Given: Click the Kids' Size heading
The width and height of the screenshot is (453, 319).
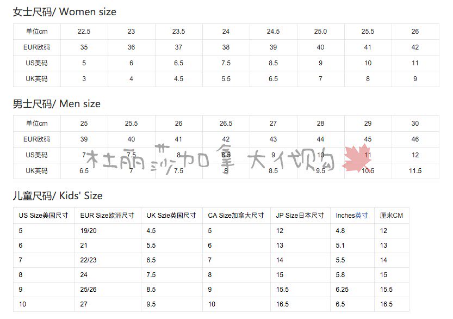Looking at the screenshot, I should point(58,196).
